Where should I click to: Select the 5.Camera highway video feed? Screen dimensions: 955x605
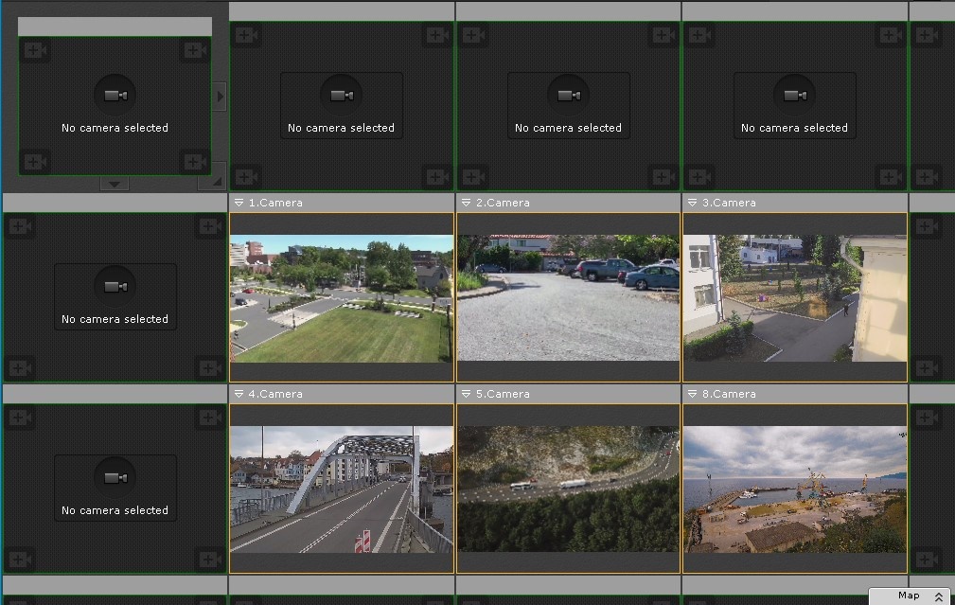click(568, 489)
